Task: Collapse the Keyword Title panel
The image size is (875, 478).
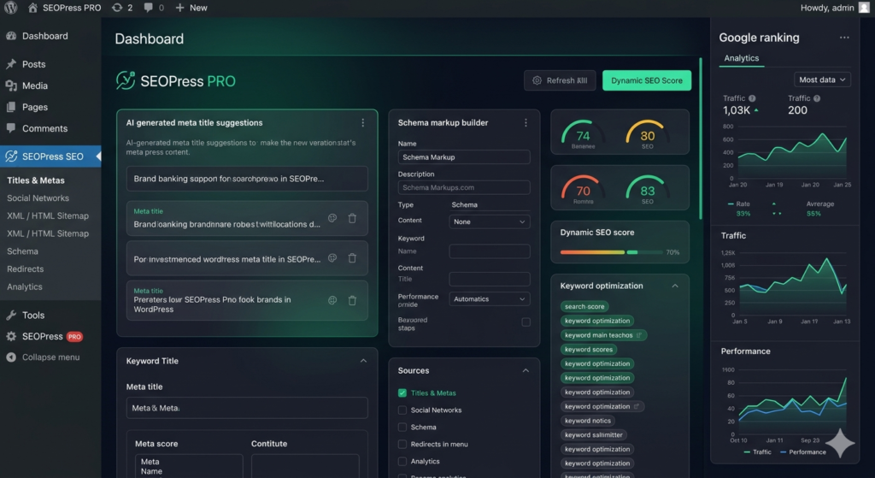Action: click(363, 362)
